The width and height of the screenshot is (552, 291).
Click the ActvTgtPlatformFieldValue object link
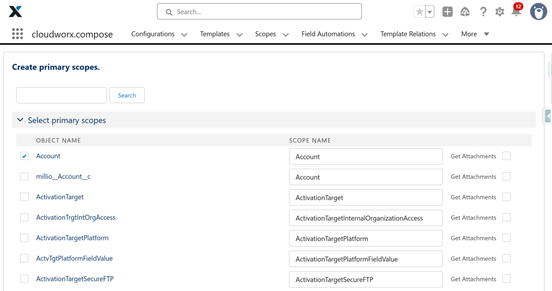pos(75,258)
